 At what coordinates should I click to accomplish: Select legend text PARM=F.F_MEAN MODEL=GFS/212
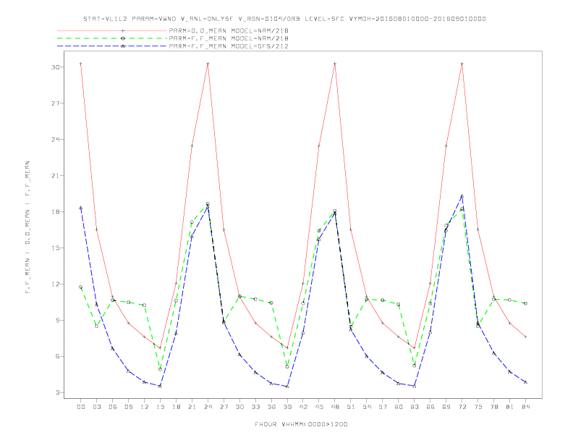229,46
